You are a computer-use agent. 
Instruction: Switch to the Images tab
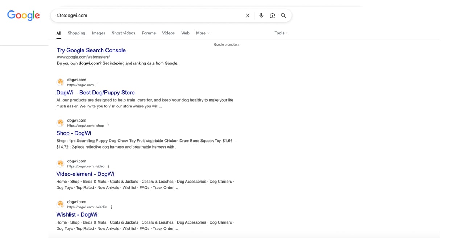pos(99,33)
